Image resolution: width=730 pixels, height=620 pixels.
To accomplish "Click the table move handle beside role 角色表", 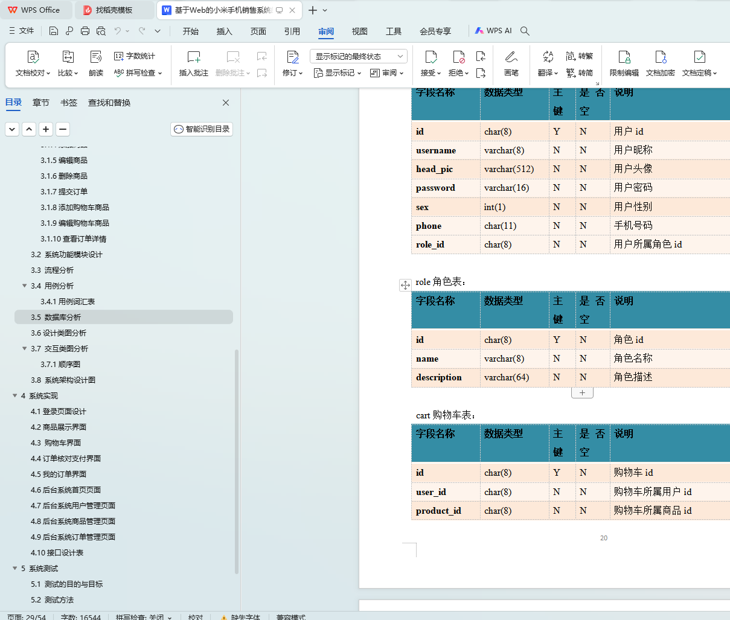I will click(x=405, y=285).
